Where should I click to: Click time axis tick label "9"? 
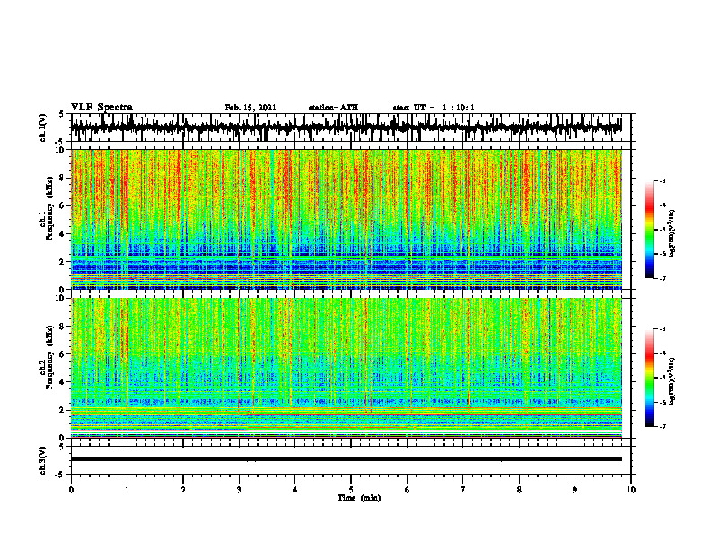tap(575, 490)
